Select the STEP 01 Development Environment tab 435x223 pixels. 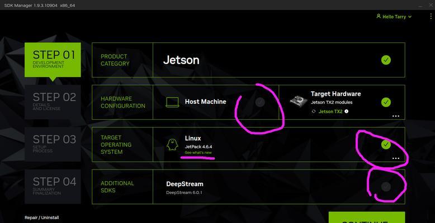(x=53, y=60)
